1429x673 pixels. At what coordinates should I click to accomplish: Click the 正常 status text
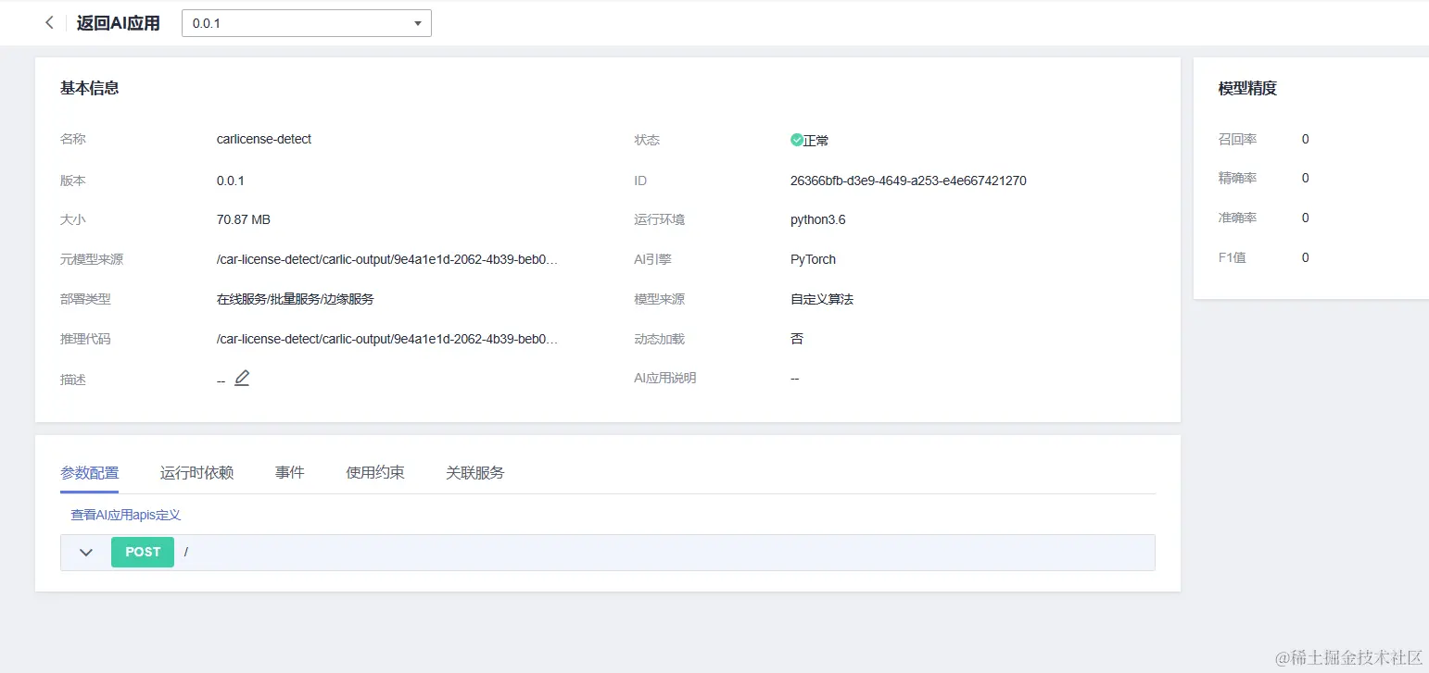click(816, 141)
